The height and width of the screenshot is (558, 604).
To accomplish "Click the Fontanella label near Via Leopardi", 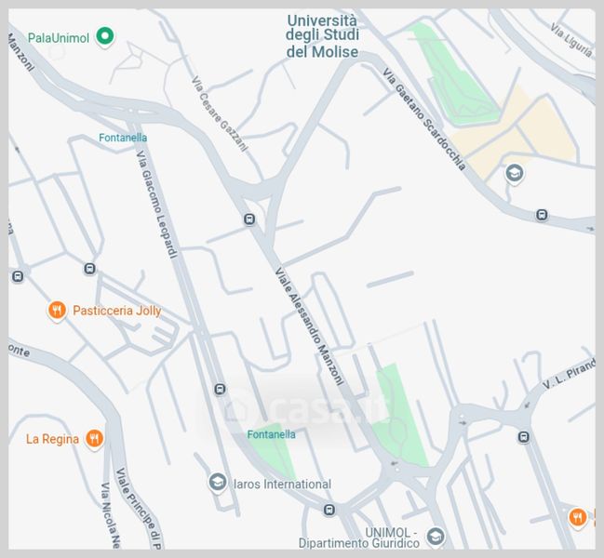I will 123,138.
